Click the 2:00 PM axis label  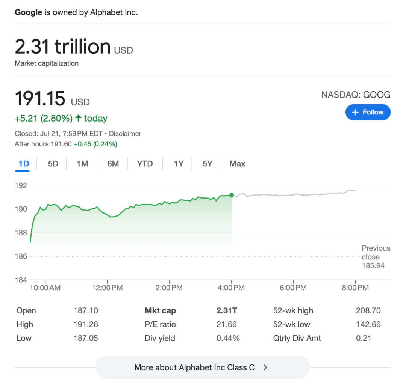(x=169, y=288)
